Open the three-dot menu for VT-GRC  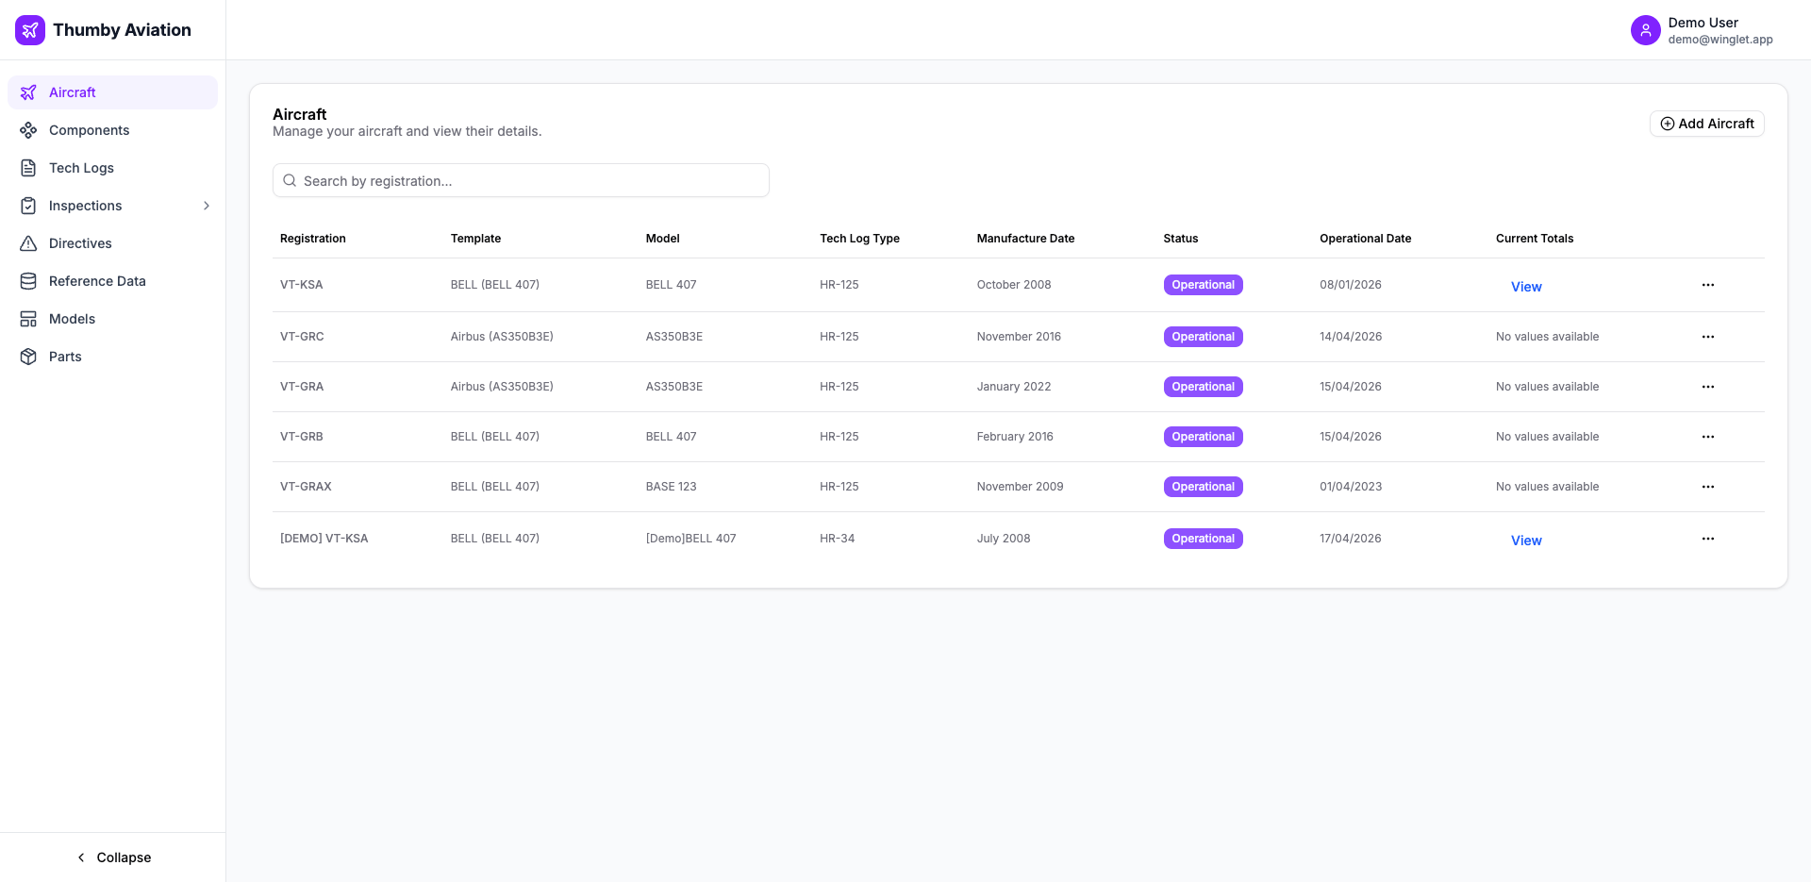[1707, 337]
